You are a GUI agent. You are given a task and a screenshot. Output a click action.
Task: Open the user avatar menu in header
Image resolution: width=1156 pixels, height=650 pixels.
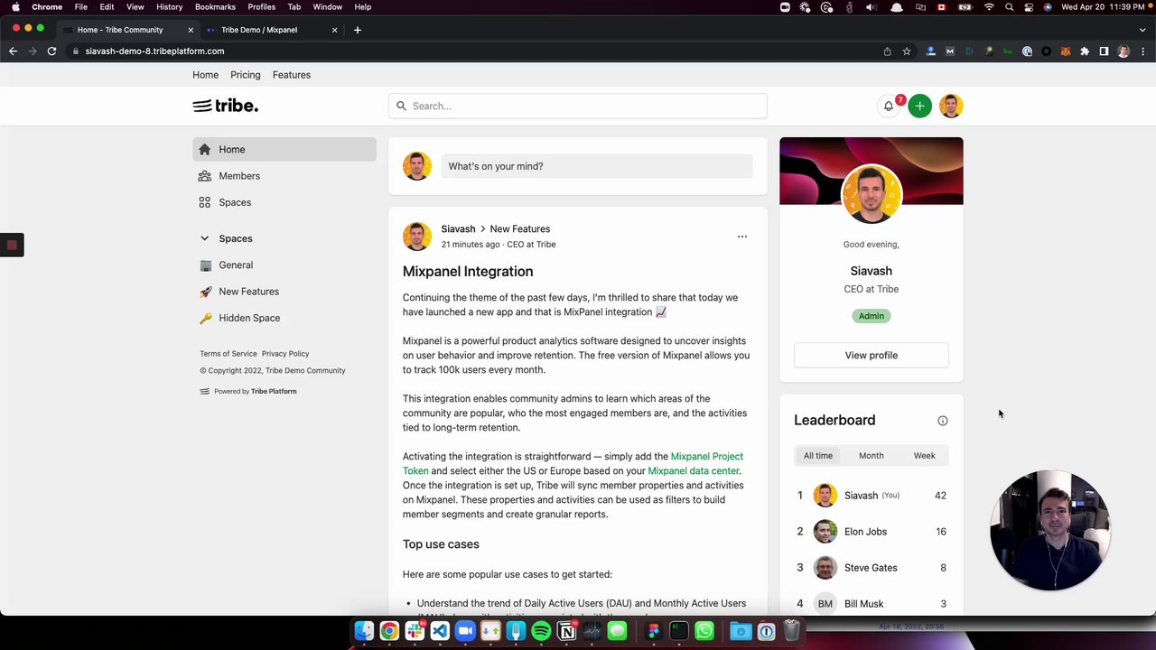tap(951, 107)
